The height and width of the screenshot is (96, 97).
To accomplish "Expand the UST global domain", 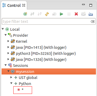I will click(11, 77).
